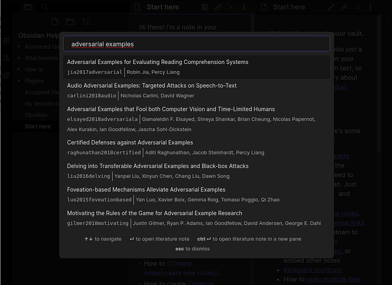Click file icon of second Start here pane
The image size is (392, 285).
[x=264, y=7]
